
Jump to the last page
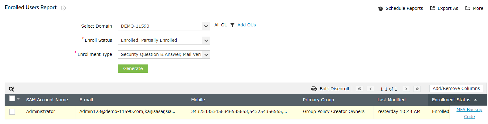(x=417, y=89)
